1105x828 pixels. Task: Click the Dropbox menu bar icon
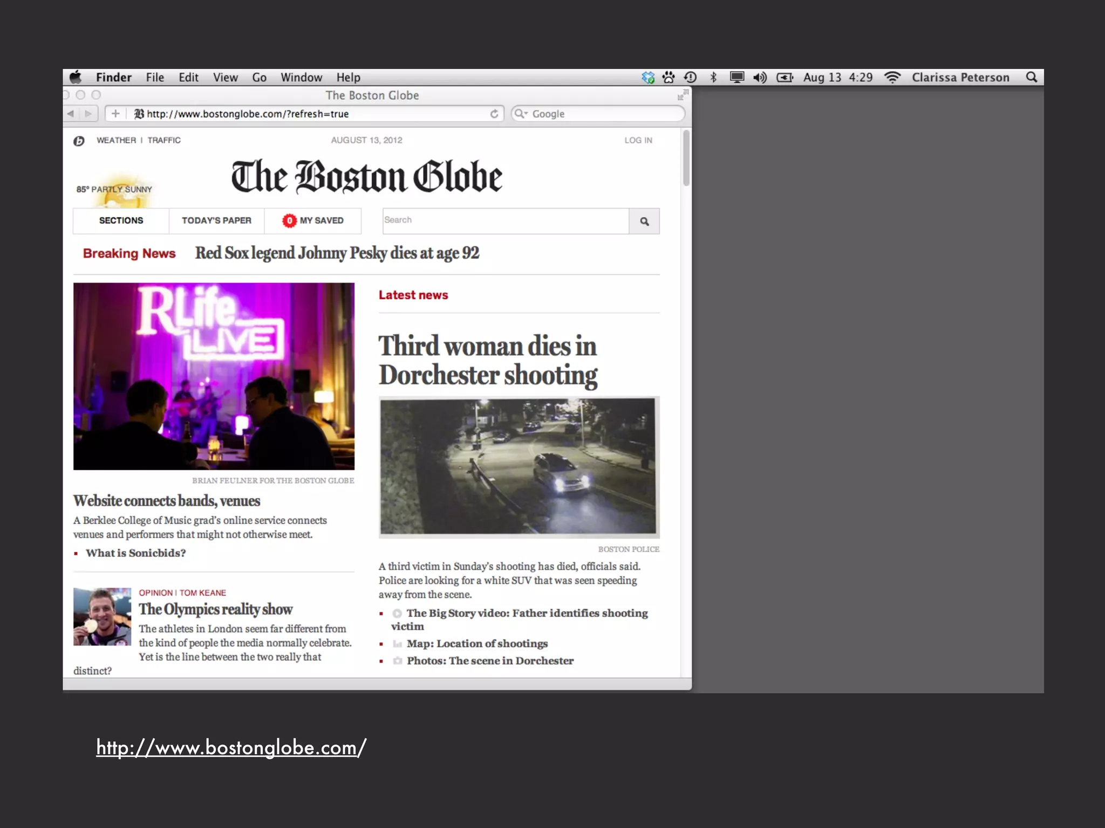648,78
